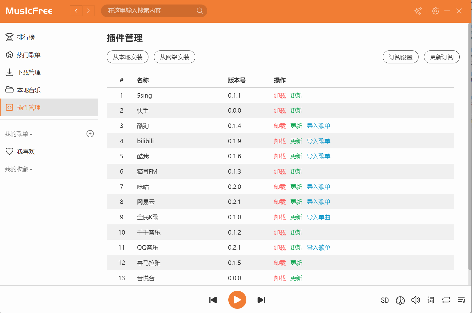Click the search magnifier icon
Image resolution: width=472 pixels, height=313 pixels.
(x=200, y=11)
